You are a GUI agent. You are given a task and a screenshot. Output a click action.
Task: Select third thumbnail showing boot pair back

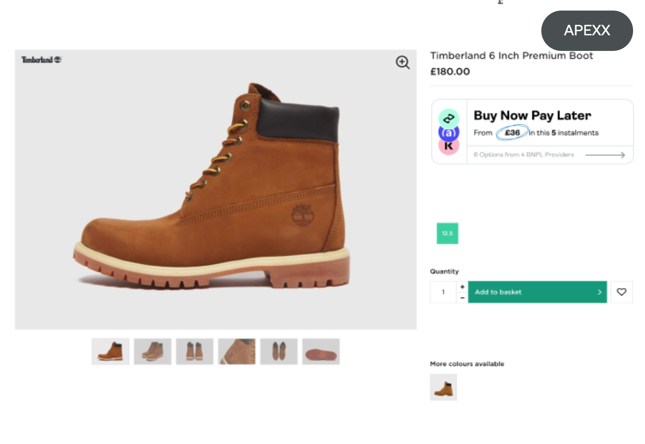[x=195, y=352]
